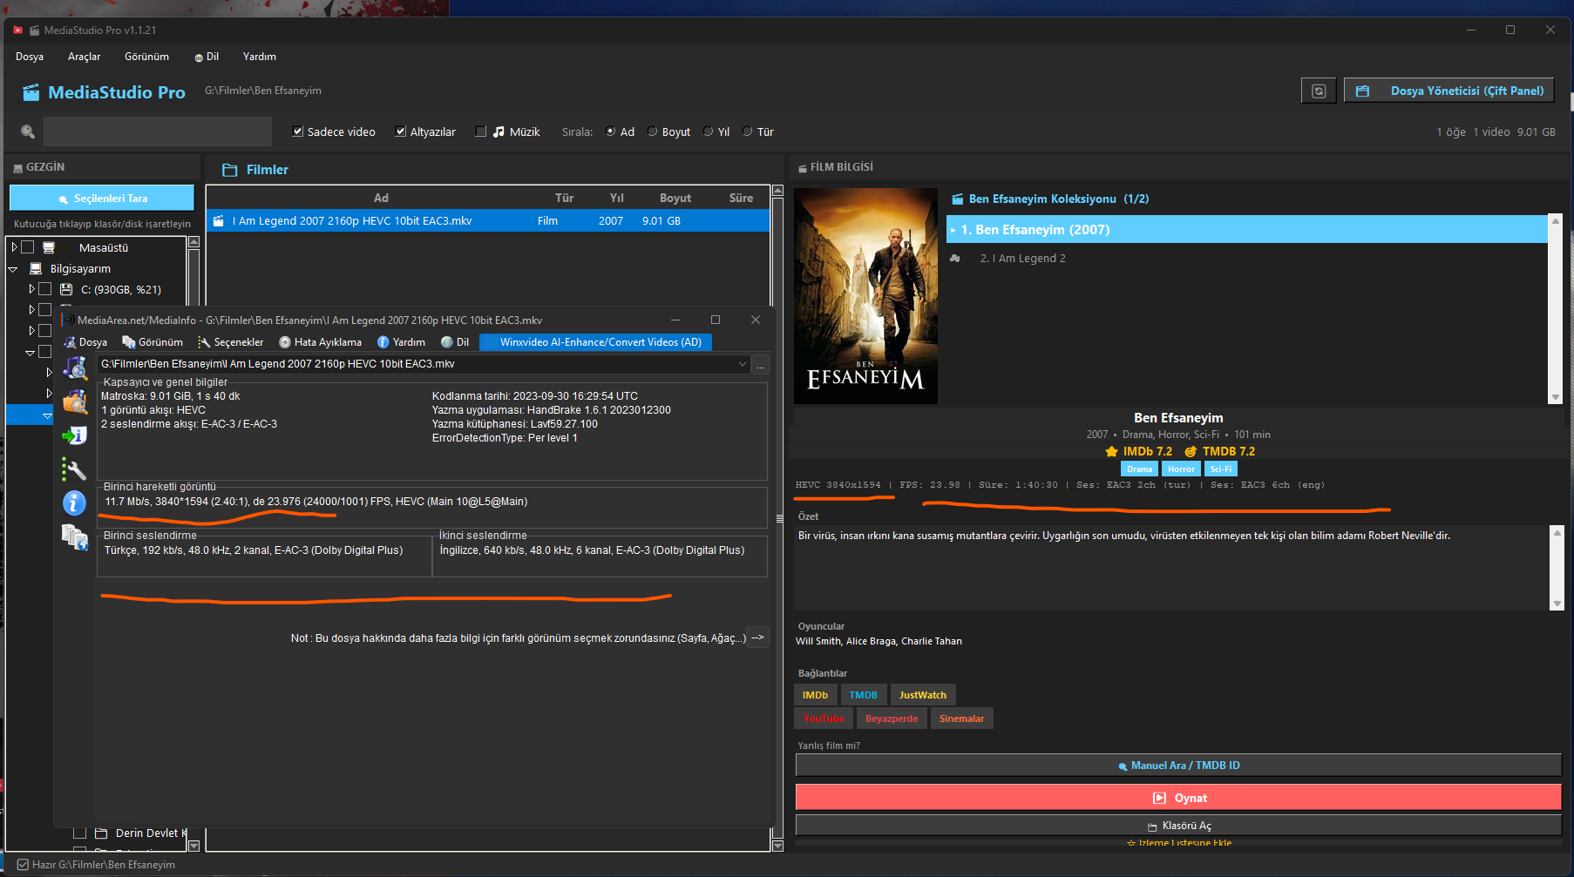
Task: Open MediaInfo preferences wrench icon in sidebar
Action: [x=75, y=469]
